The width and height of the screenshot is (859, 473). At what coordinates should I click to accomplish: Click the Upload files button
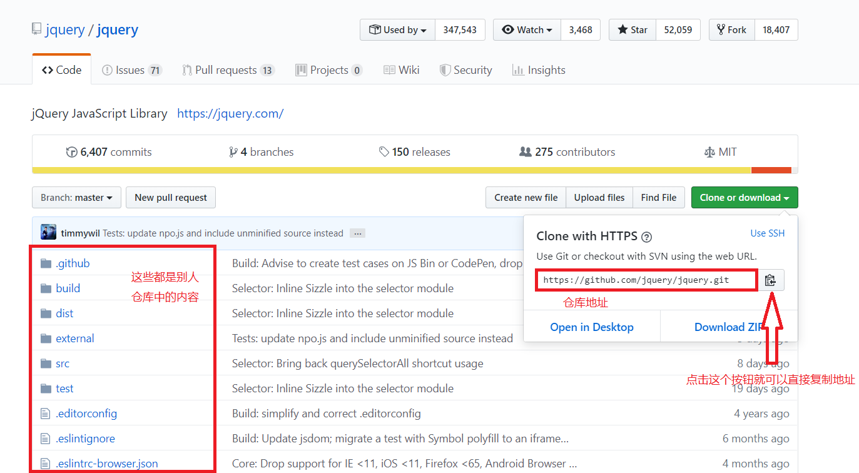pos(599,198)
